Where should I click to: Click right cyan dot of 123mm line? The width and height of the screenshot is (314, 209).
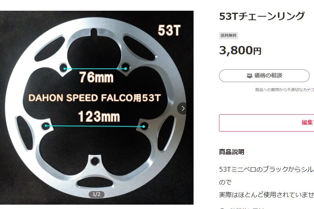[143, 127]
